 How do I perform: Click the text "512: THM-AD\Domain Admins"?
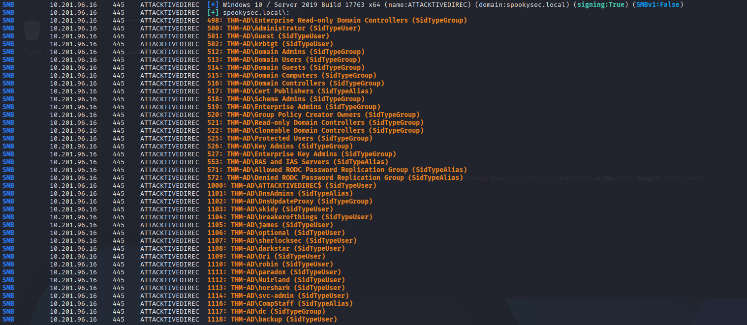point(256,52)
